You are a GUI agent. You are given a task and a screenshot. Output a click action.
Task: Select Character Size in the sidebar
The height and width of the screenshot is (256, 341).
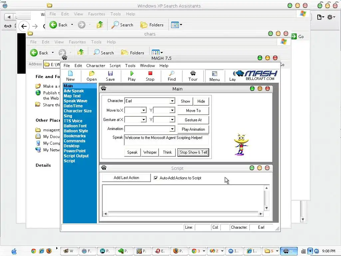pyautogui.click(x=78, y=111)
